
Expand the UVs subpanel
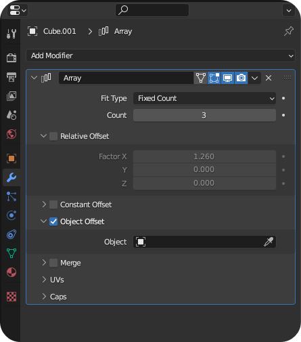click(44, 280)
